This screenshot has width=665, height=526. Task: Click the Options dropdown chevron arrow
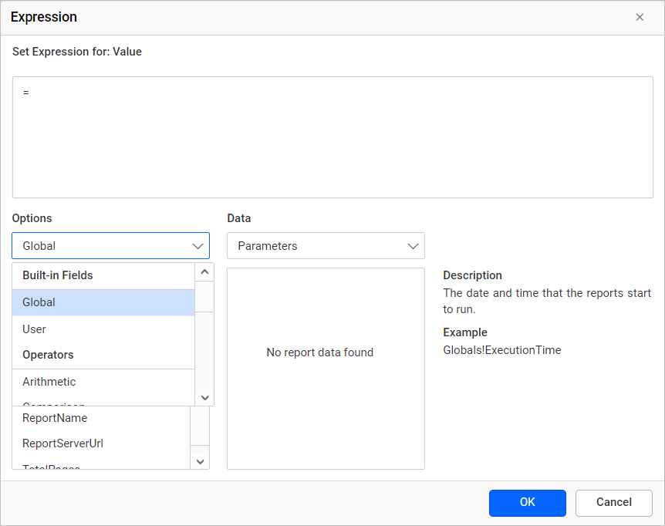(197, 246)
